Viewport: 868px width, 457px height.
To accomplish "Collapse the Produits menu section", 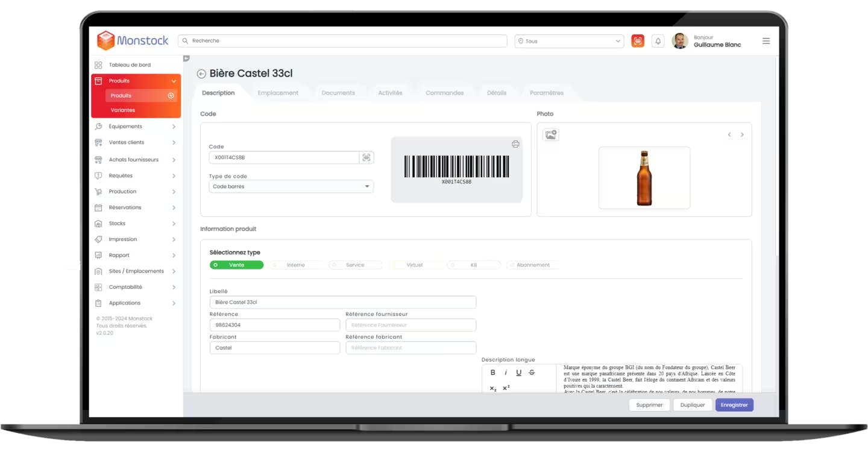I will 174,81.
